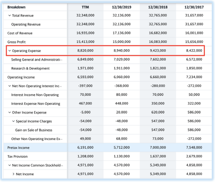Collapse Net Non Operating Interest chevron

pyautogui.click(x=9, y=86)
